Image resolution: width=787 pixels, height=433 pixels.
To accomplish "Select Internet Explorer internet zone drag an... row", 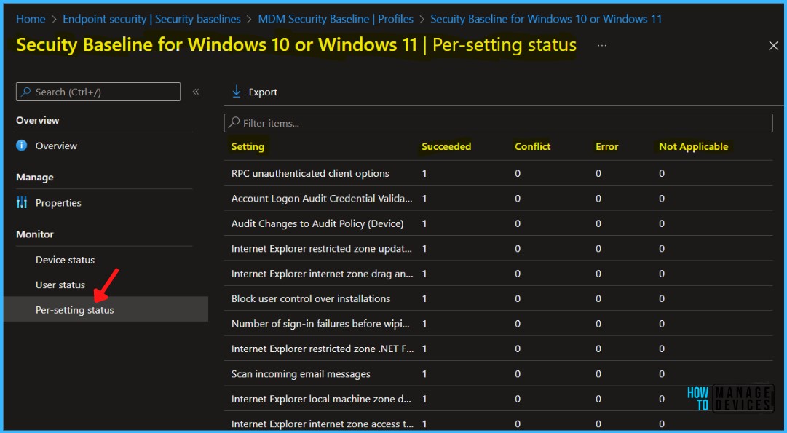I will point(498,274).
